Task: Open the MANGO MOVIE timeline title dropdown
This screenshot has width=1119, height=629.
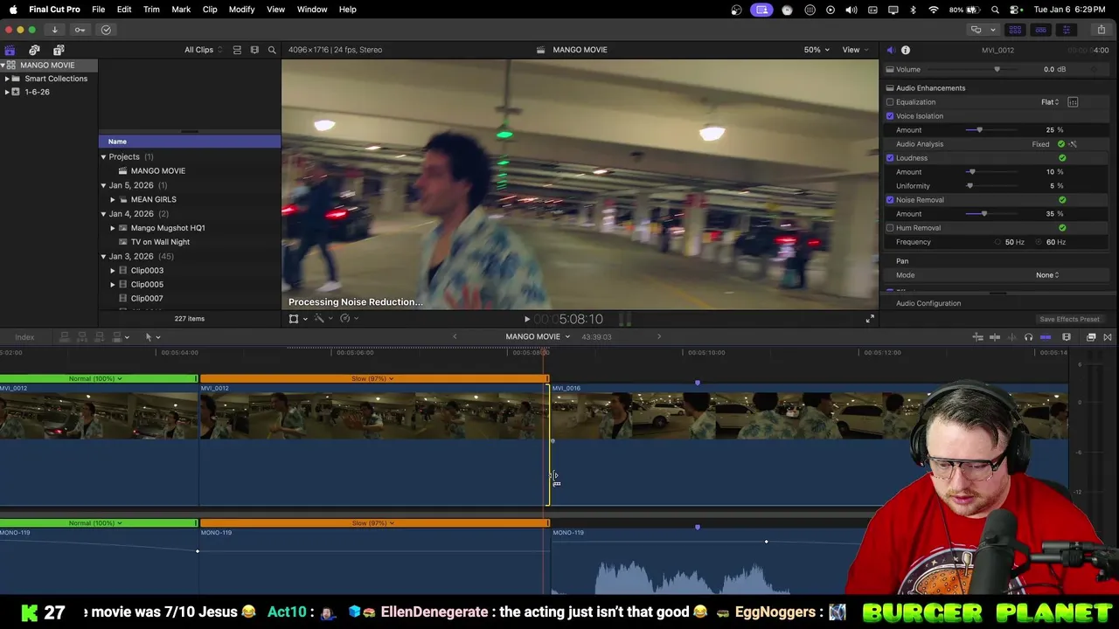Action: coord(538,337)
